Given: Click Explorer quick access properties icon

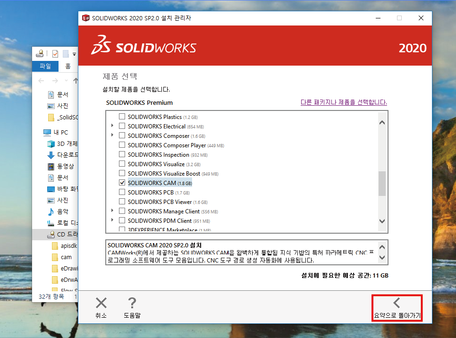Looking at the screenshot, I should (55, 54).
